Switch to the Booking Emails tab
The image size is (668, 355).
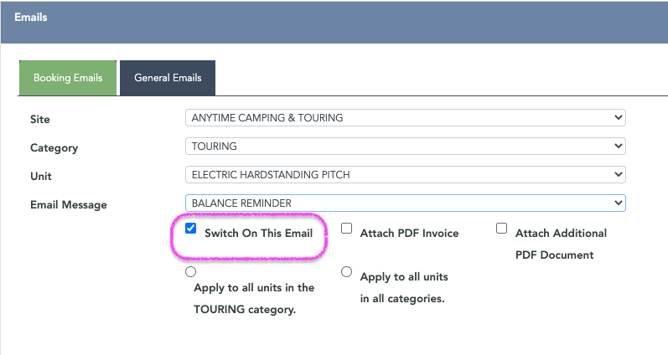point(68,78)
